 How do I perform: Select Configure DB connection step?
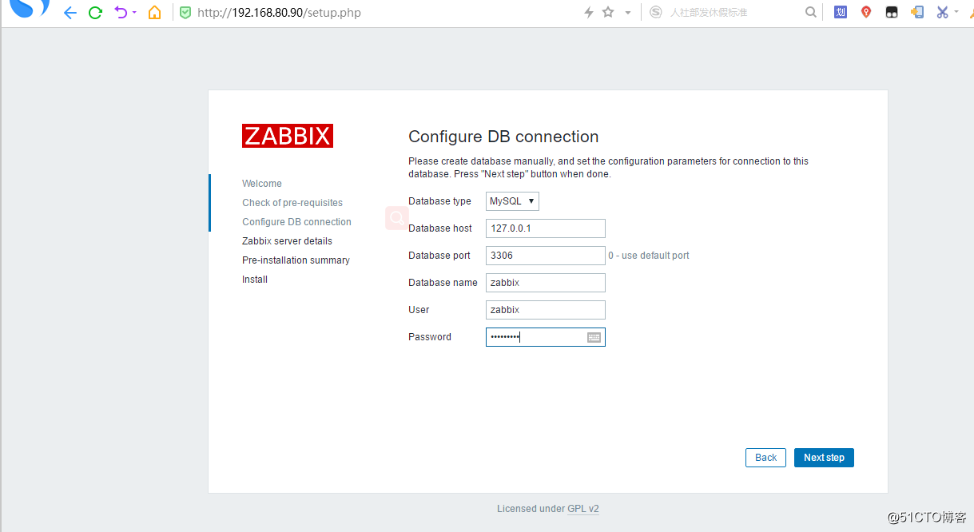coord(296,222)
